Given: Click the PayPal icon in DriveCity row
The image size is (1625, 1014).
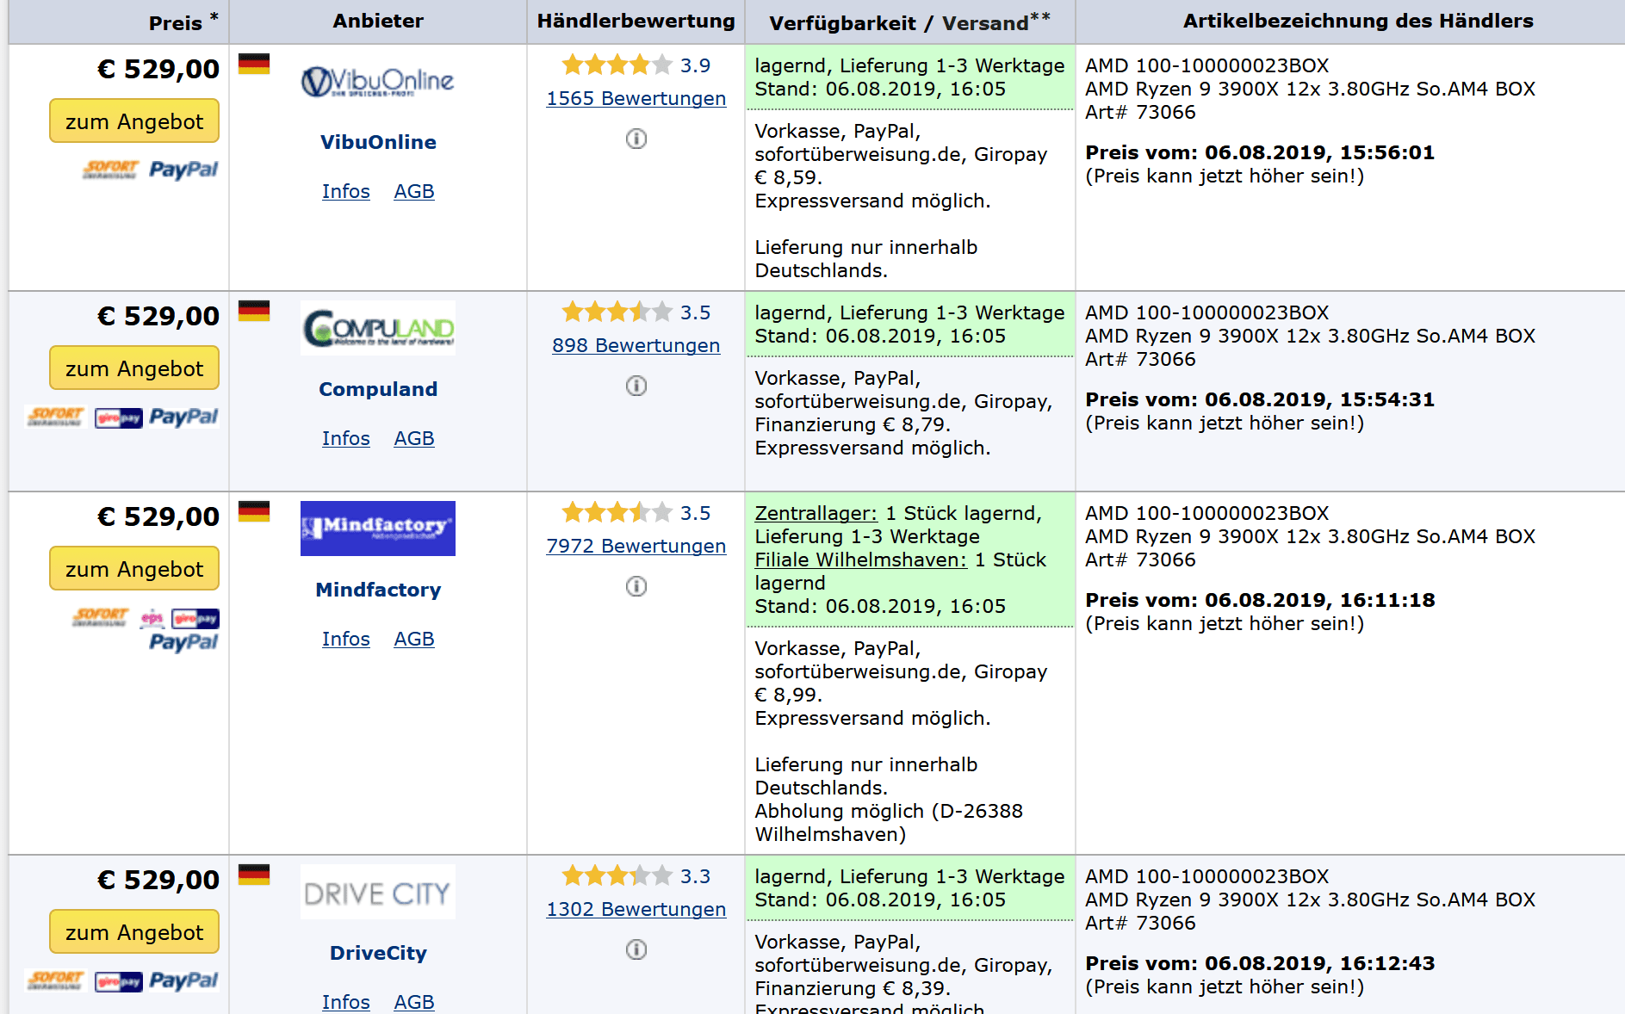Looking at the screenshot, I should [x=183, y=980].
